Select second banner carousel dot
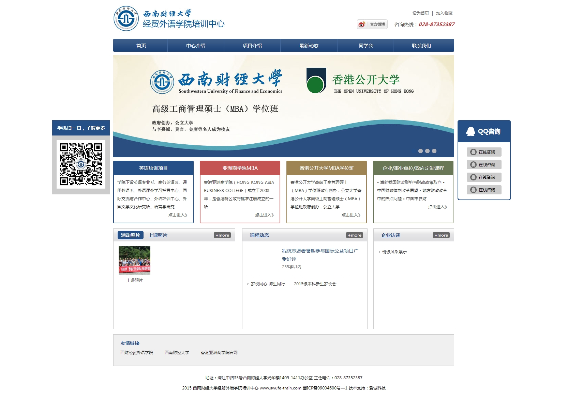The width and height of the screenshot is (567, 400). tap(427, 151)
